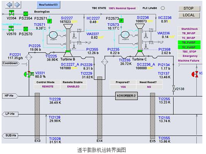Open the V2354 bearing gas valve icon
This screenshot has height=154, width=206.
(x=11, y=13)
